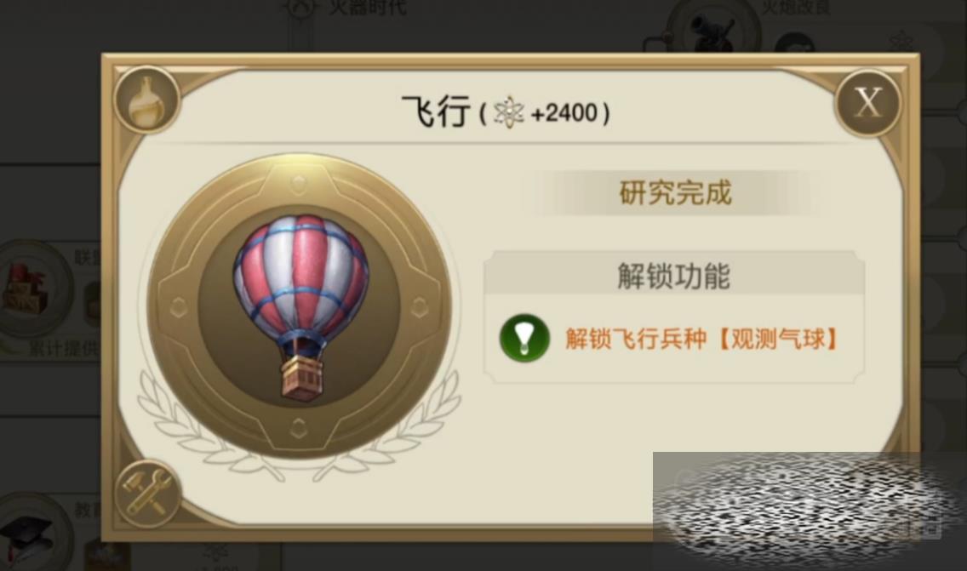This screenshot has height=571, width=967.
Task: Click the 火器时代 label at top
Action: 368,8
